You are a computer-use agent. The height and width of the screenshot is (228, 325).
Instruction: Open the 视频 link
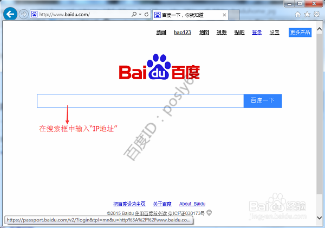click(x=222, y=33)
